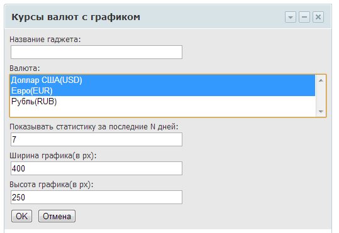Select Евро(EUR) in the currency list

coord(162,90)
